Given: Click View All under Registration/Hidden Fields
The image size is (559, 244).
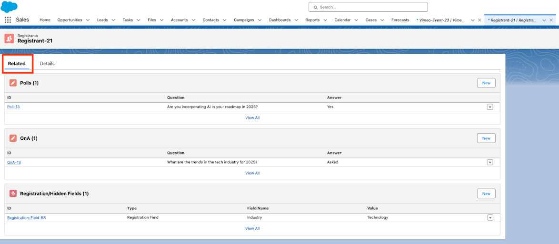Looking at the screenshot, I should point(252,228).
